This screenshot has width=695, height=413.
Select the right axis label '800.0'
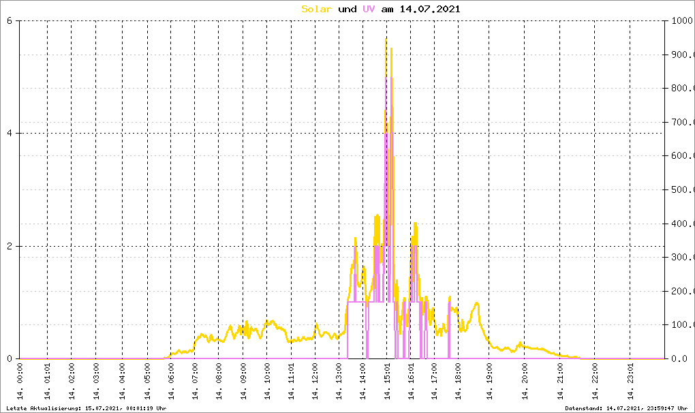tap(683, 88)
